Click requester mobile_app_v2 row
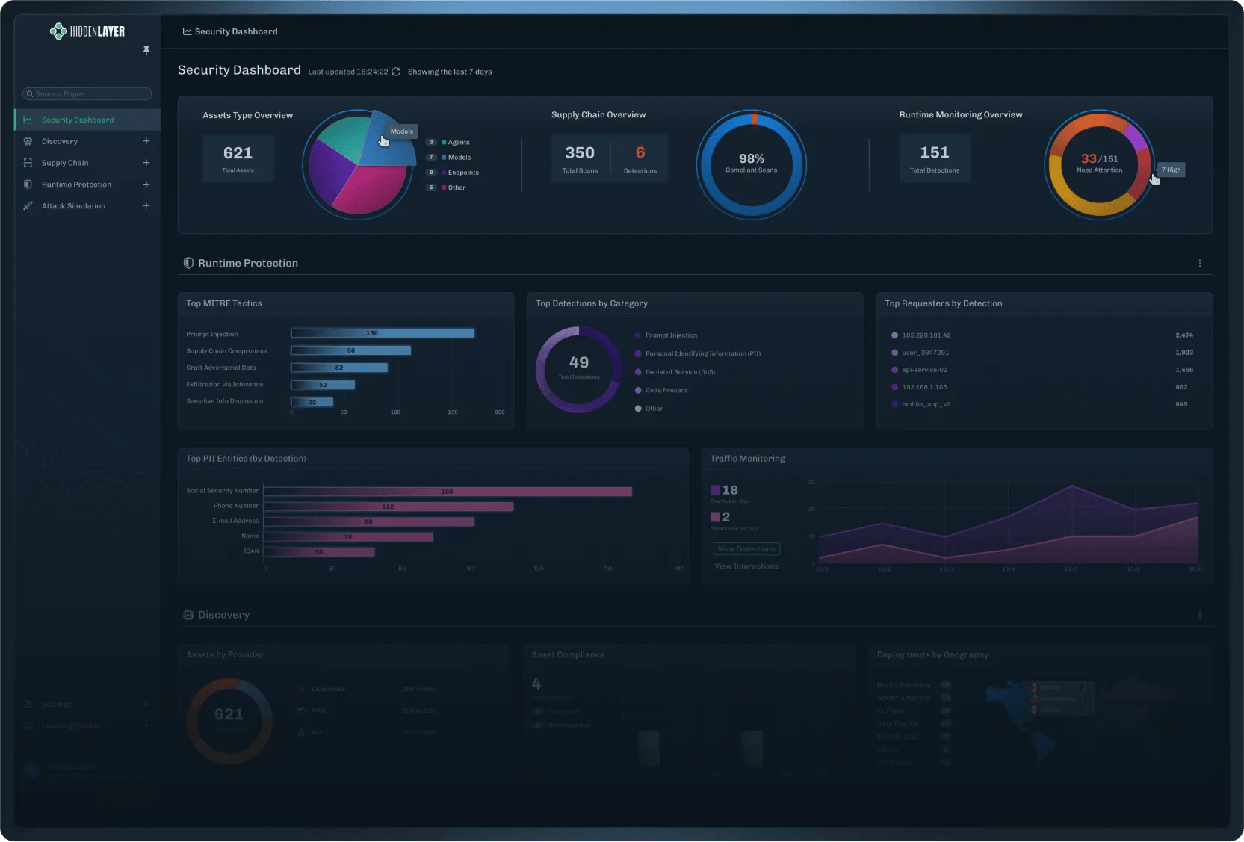This screenshot has height=842, width=1244. click(x=1042, y=404)
